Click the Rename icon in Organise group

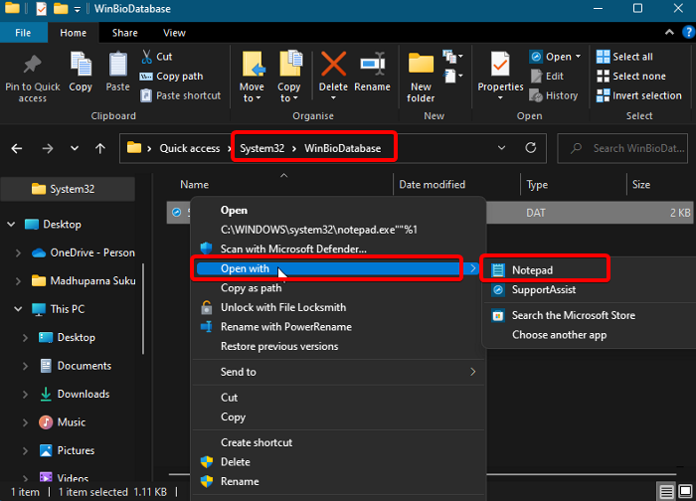(x=372, y=68)
